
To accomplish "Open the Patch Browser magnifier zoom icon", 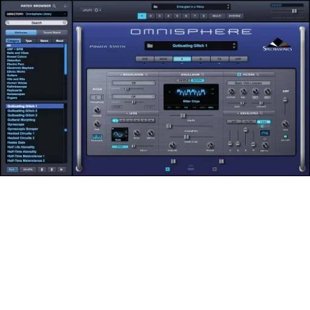I will coord(54,6).
